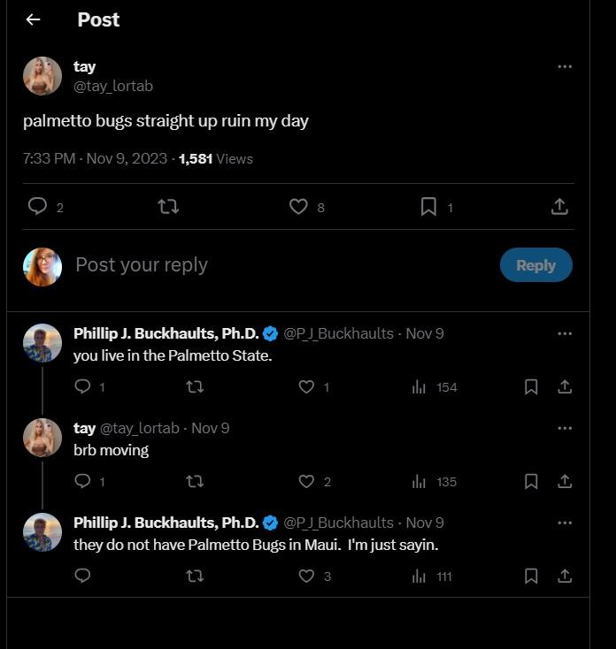Repost the brb moving reply

(x=195, y=481)
